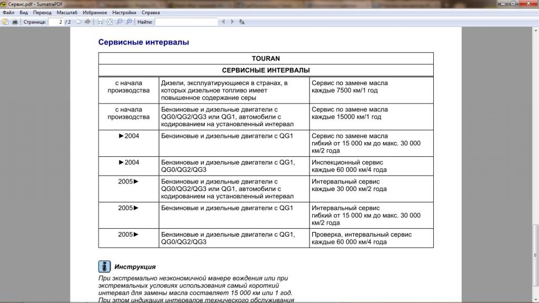This screenshot has width=539, height=303.
Task: Open the Вид menu
Action: tap(23, 13)
